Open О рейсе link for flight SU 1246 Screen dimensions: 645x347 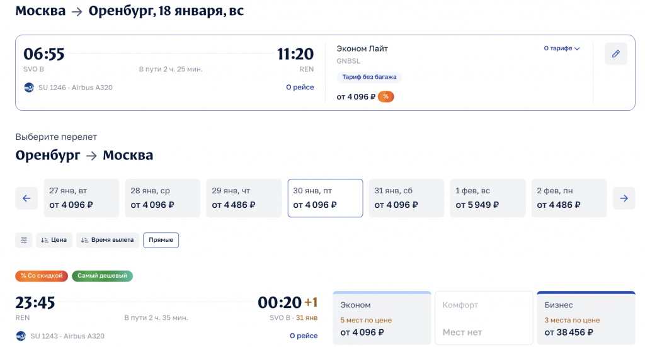tap(300, 88)
